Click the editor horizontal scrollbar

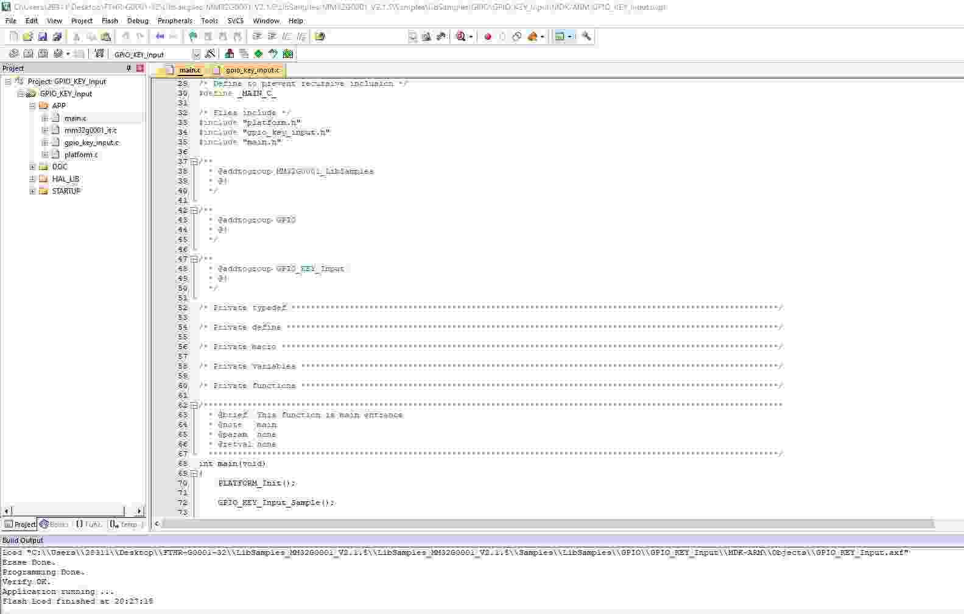pyautogui.click(x=548, y=524)
